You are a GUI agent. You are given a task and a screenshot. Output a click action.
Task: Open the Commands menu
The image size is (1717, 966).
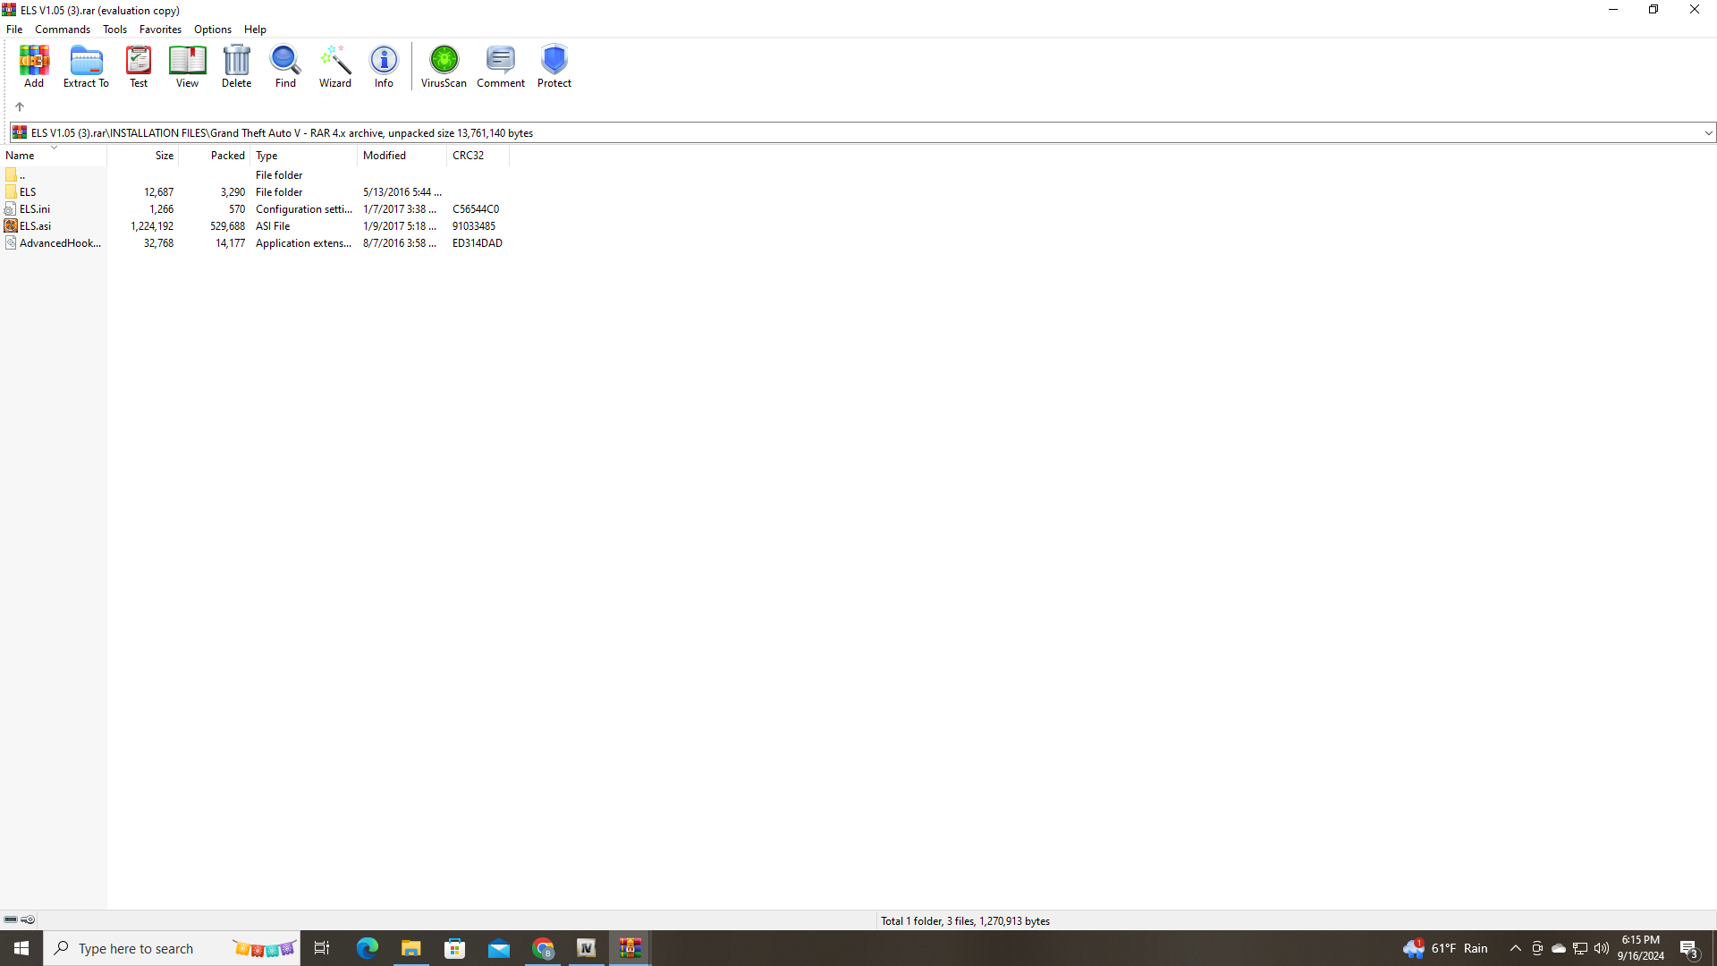(63, 30)
